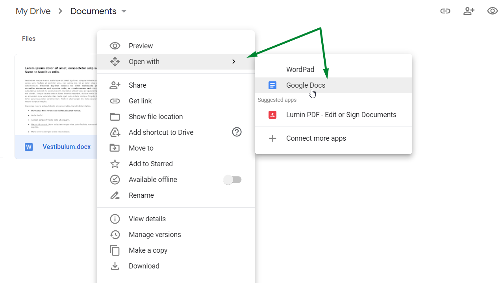Choose Move to from the menu
The image size is (504, 283).
[176, 148]
